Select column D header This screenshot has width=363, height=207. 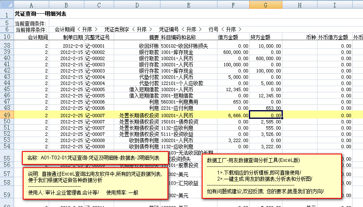137,4
